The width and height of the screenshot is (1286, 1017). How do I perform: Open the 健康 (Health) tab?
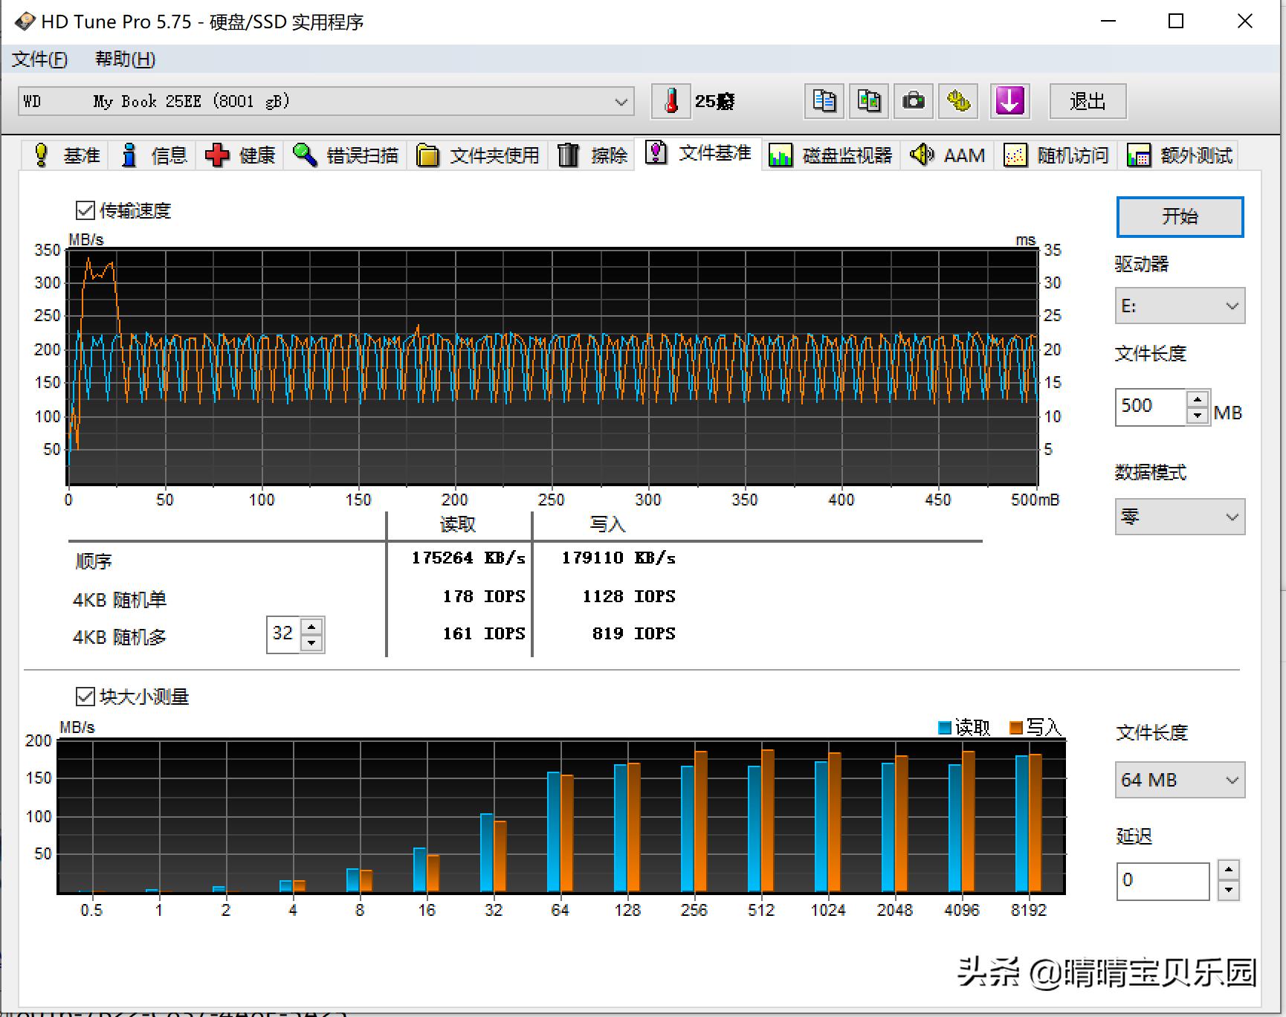coord(241,155)
